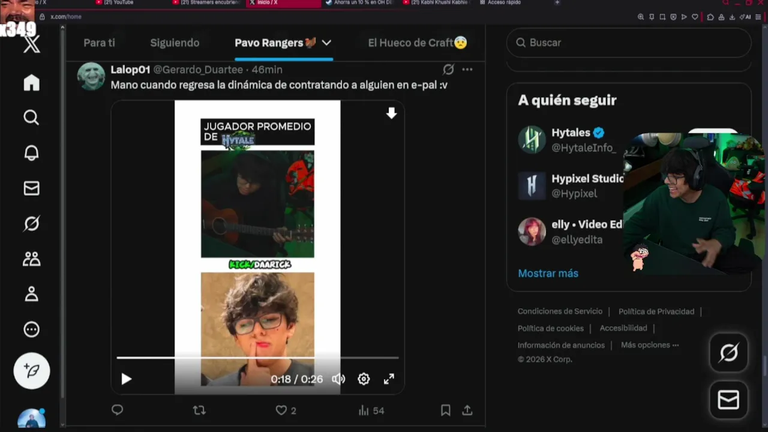Open Messages envelope in left sidebar
The image size is (768, 432).
(x=31, y=188)
